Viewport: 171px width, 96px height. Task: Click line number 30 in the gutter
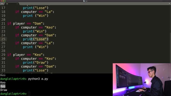tap(3, 59)
